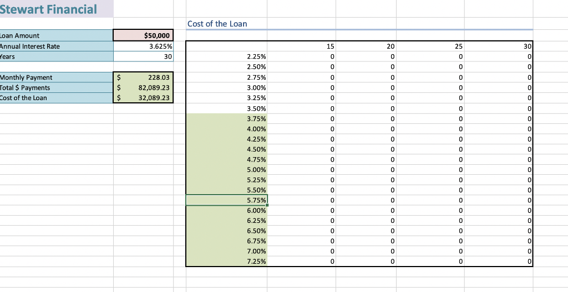Select the 0 under 20 in the 3.00% row
568x292 pixels.
pos(366,87)
